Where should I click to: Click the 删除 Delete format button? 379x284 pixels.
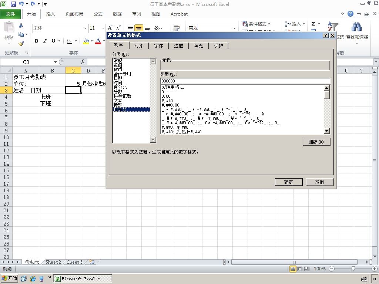(x=316, y=142)
